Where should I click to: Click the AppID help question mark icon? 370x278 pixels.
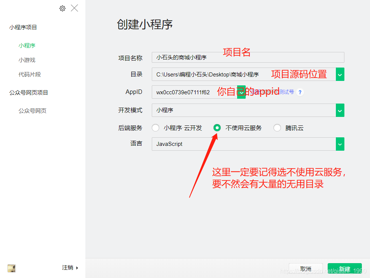(300, 92)
